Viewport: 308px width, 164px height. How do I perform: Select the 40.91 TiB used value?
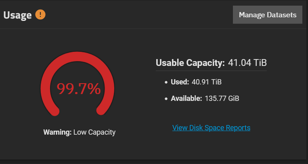click(207, 82)
